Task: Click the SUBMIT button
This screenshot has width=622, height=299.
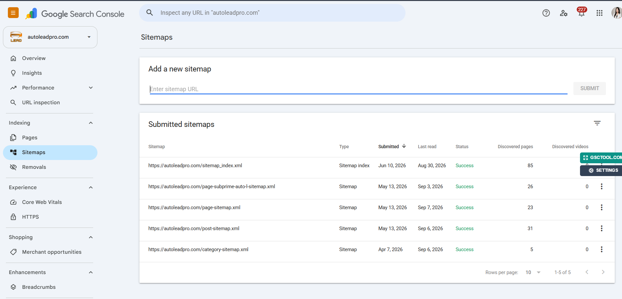Action: (590, 89)
